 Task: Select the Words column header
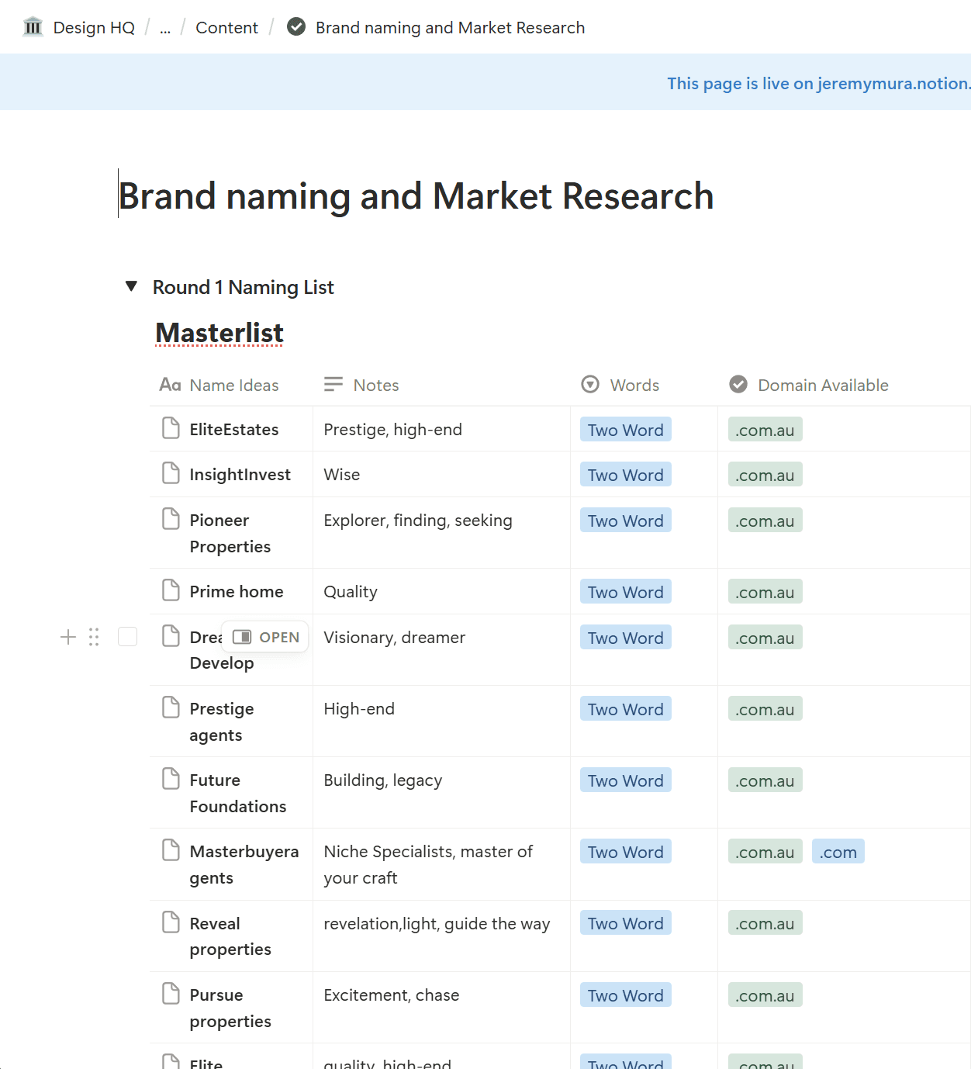pos(644,385)
